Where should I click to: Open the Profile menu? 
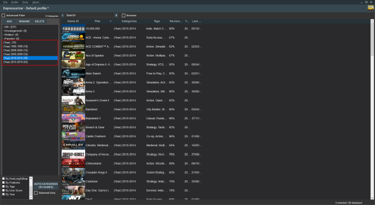tap(15, 2)
